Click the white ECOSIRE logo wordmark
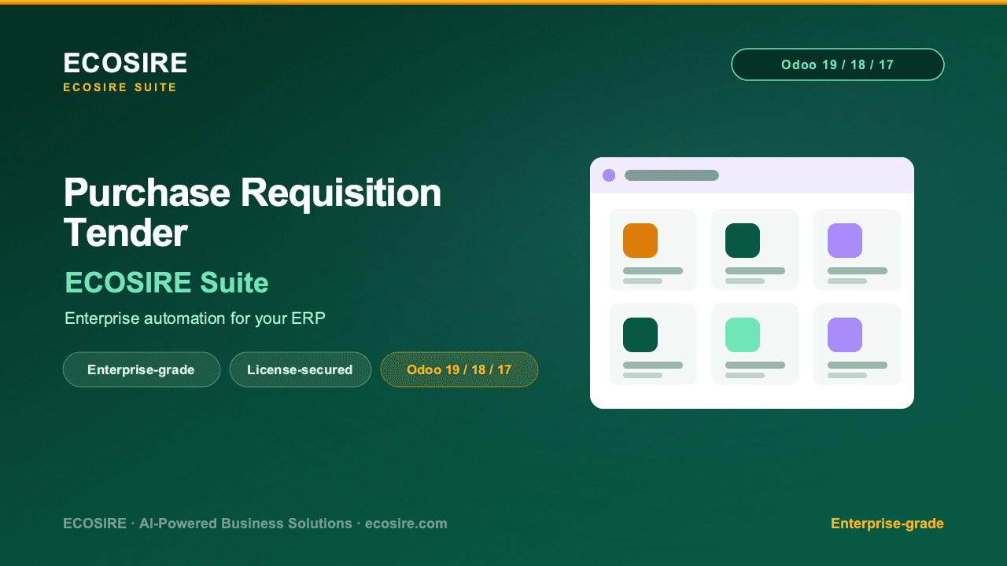The height and width of the screenshot is (566, 1007). coord(125,63)
